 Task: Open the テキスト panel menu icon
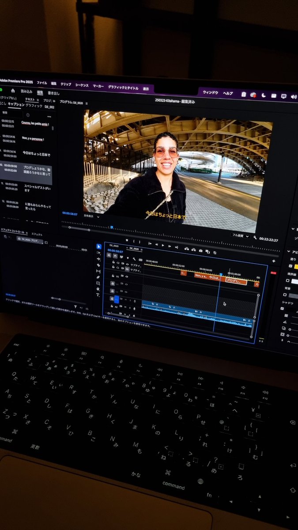pyautogui.click(x=38, y=99)
